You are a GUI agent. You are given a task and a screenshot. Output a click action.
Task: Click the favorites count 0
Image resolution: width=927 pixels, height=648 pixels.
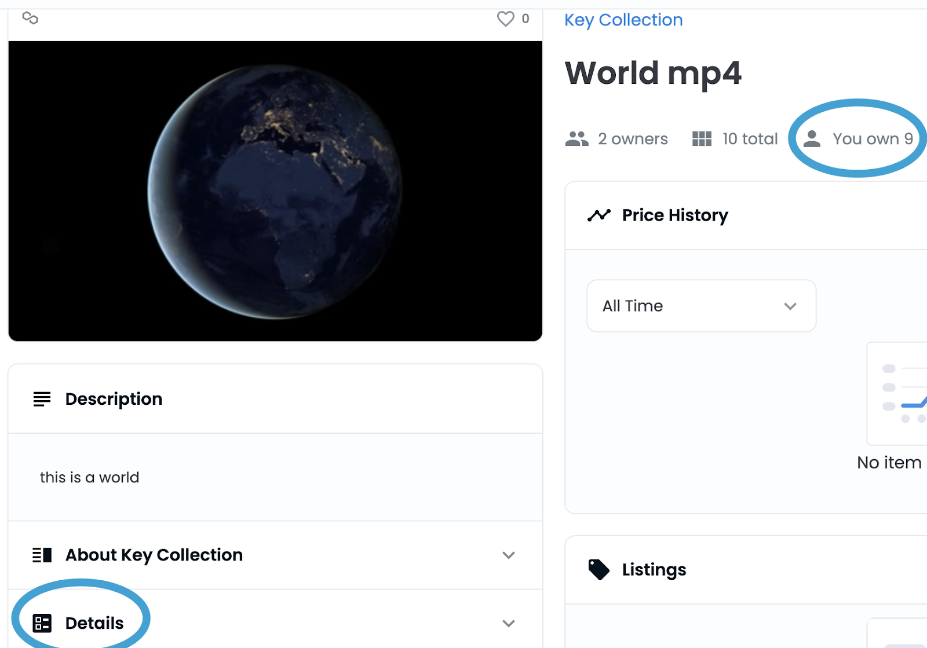coord(525,19)
